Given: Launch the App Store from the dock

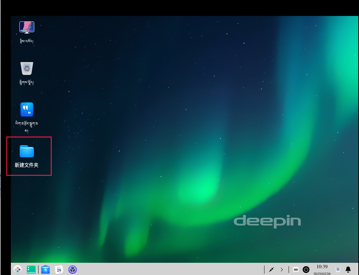Looking at the screenshot, I should (45, 270).
